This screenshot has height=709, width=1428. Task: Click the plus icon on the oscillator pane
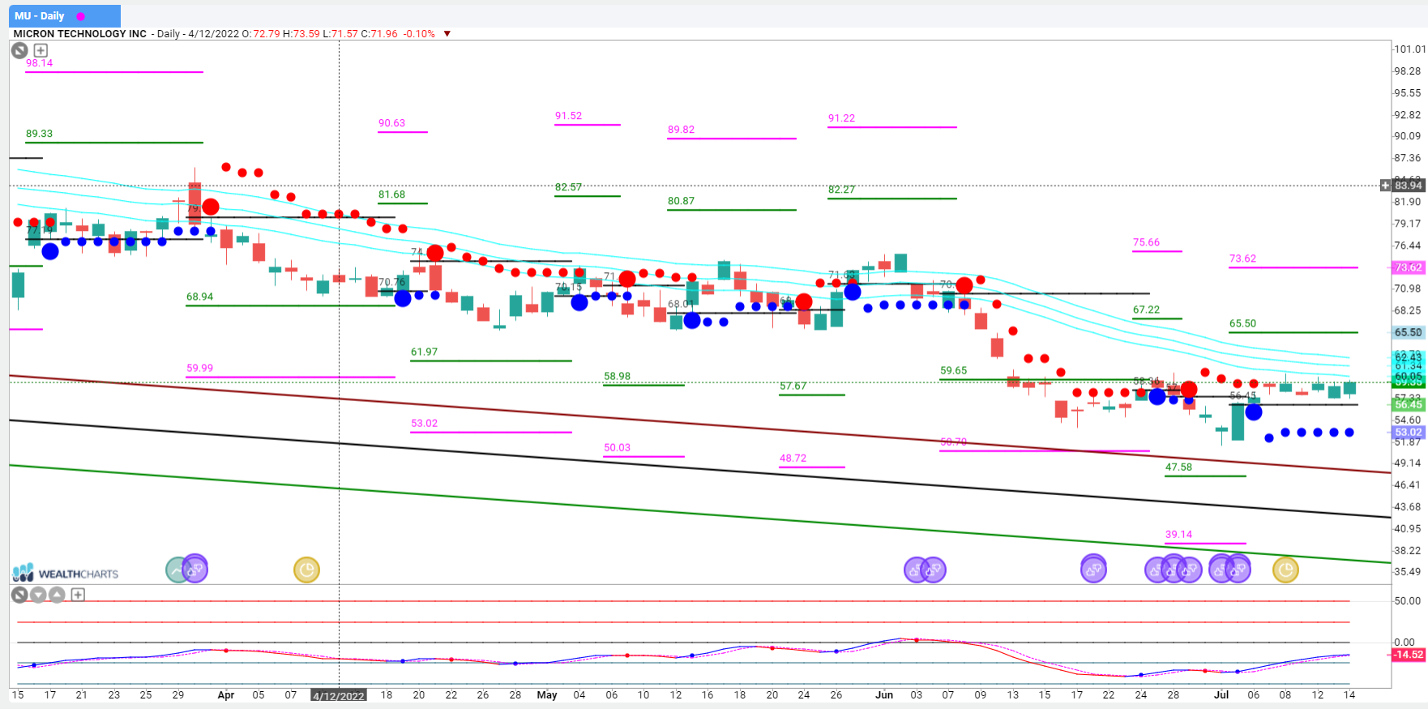pyautogui.click(x=78, y=595)
